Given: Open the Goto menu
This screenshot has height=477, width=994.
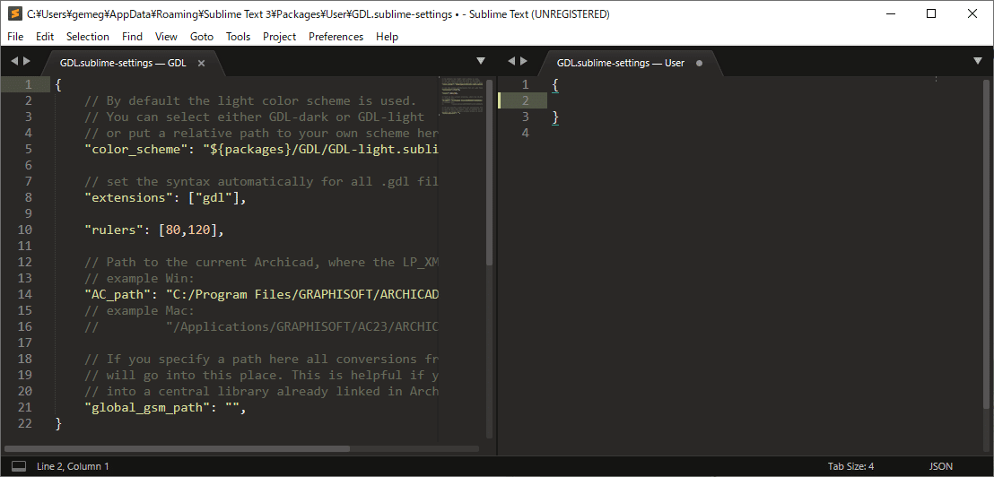Looking at the screenshot, I should click(202, 37).
